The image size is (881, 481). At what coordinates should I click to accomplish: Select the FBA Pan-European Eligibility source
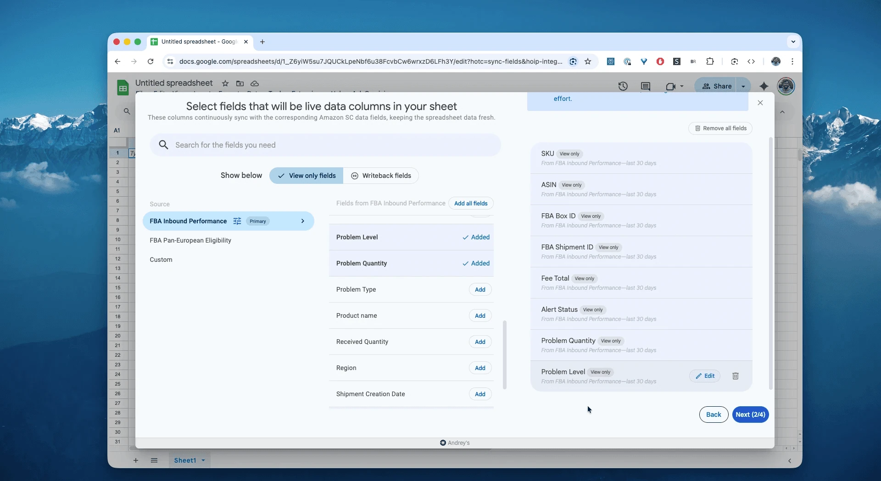[190, 240]
